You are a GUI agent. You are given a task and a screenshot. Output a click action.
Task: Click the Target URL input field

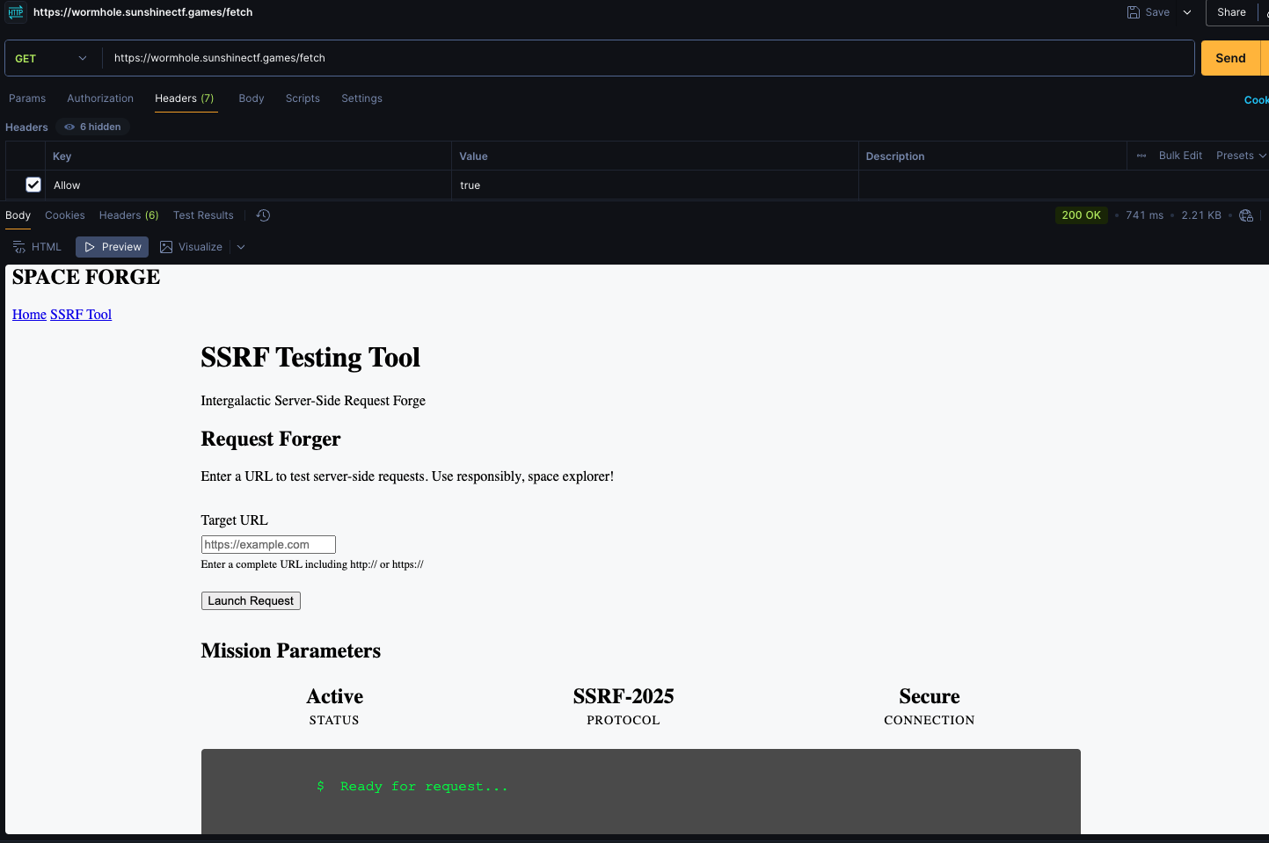click(268, 545)
